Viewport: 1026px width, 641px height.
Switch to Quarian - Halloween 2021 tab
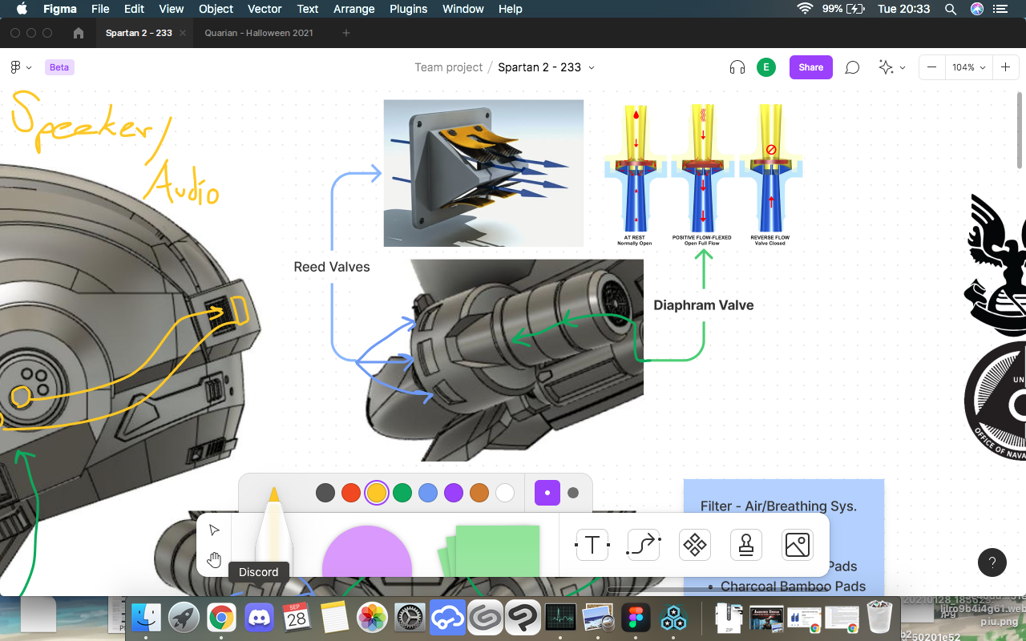click(x=259, y=33)
